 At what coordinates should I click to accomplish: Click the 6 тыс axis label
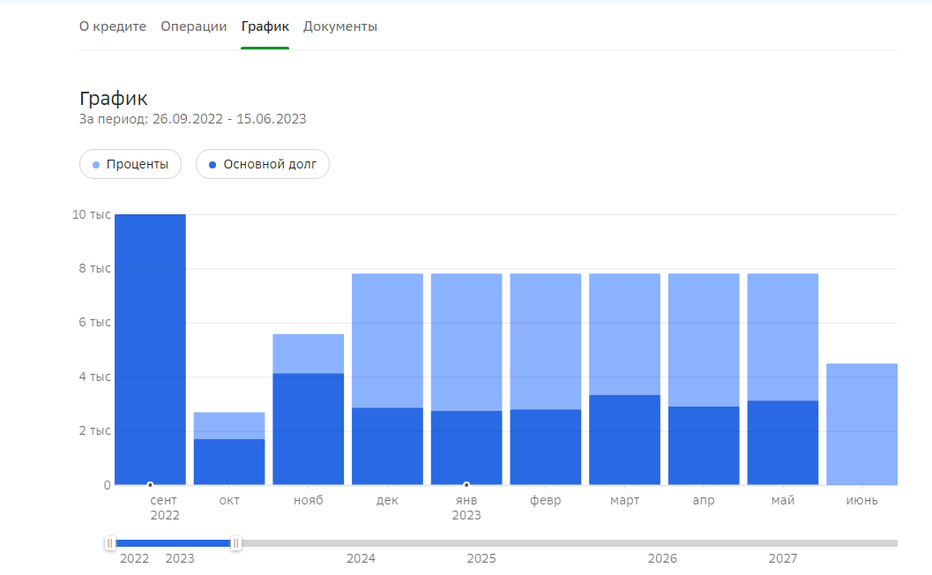point(94,322)
